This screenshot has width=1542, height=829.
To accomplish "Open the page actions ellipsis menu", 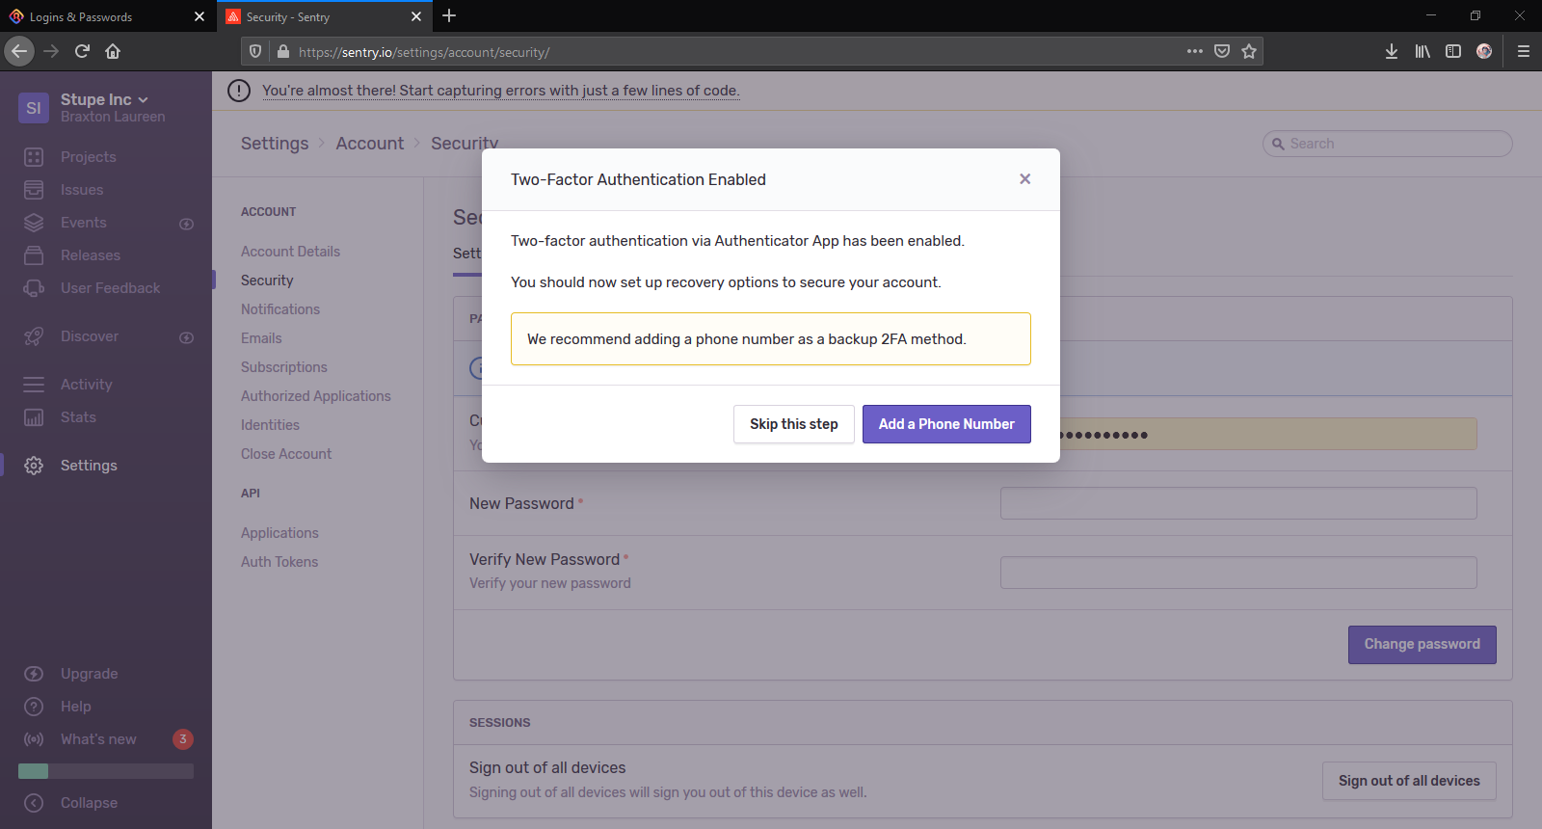I will (1195, 51).
